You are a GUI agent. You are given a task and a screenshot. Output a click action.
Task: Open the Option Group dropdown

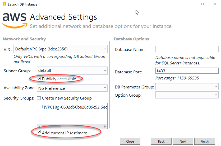pyautogui.click(x=187, y=95)
